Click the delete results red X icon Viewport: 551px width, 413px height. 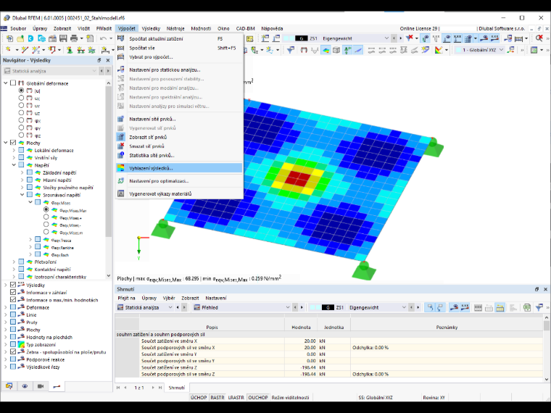pyautogui.click(x=539, y=38)
